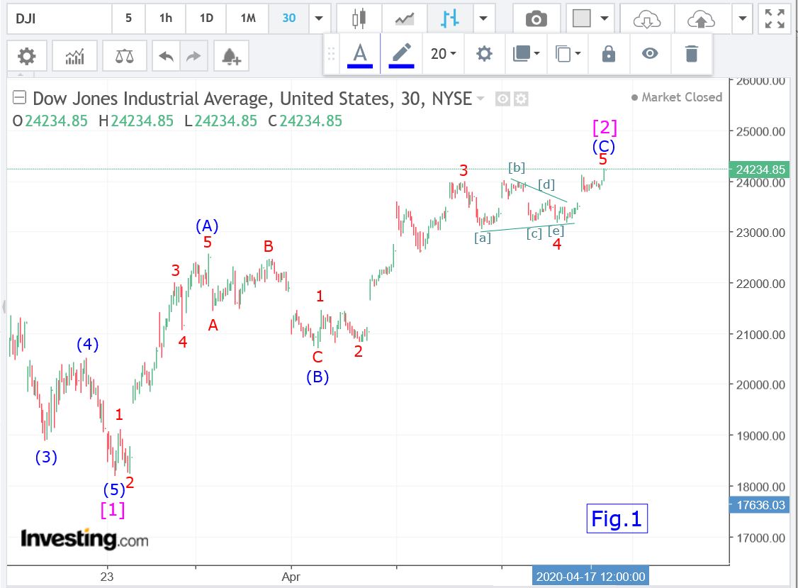Click the 2020-04-17 12:00:00 time marker
This screenshot has width=798, height=588.
(590, 576)
